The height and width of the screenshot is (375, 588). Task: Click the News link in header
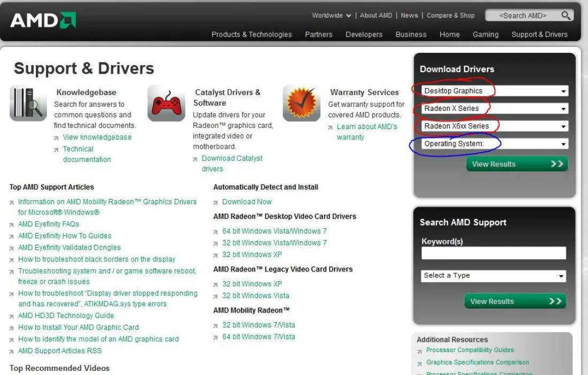[409, 15]
